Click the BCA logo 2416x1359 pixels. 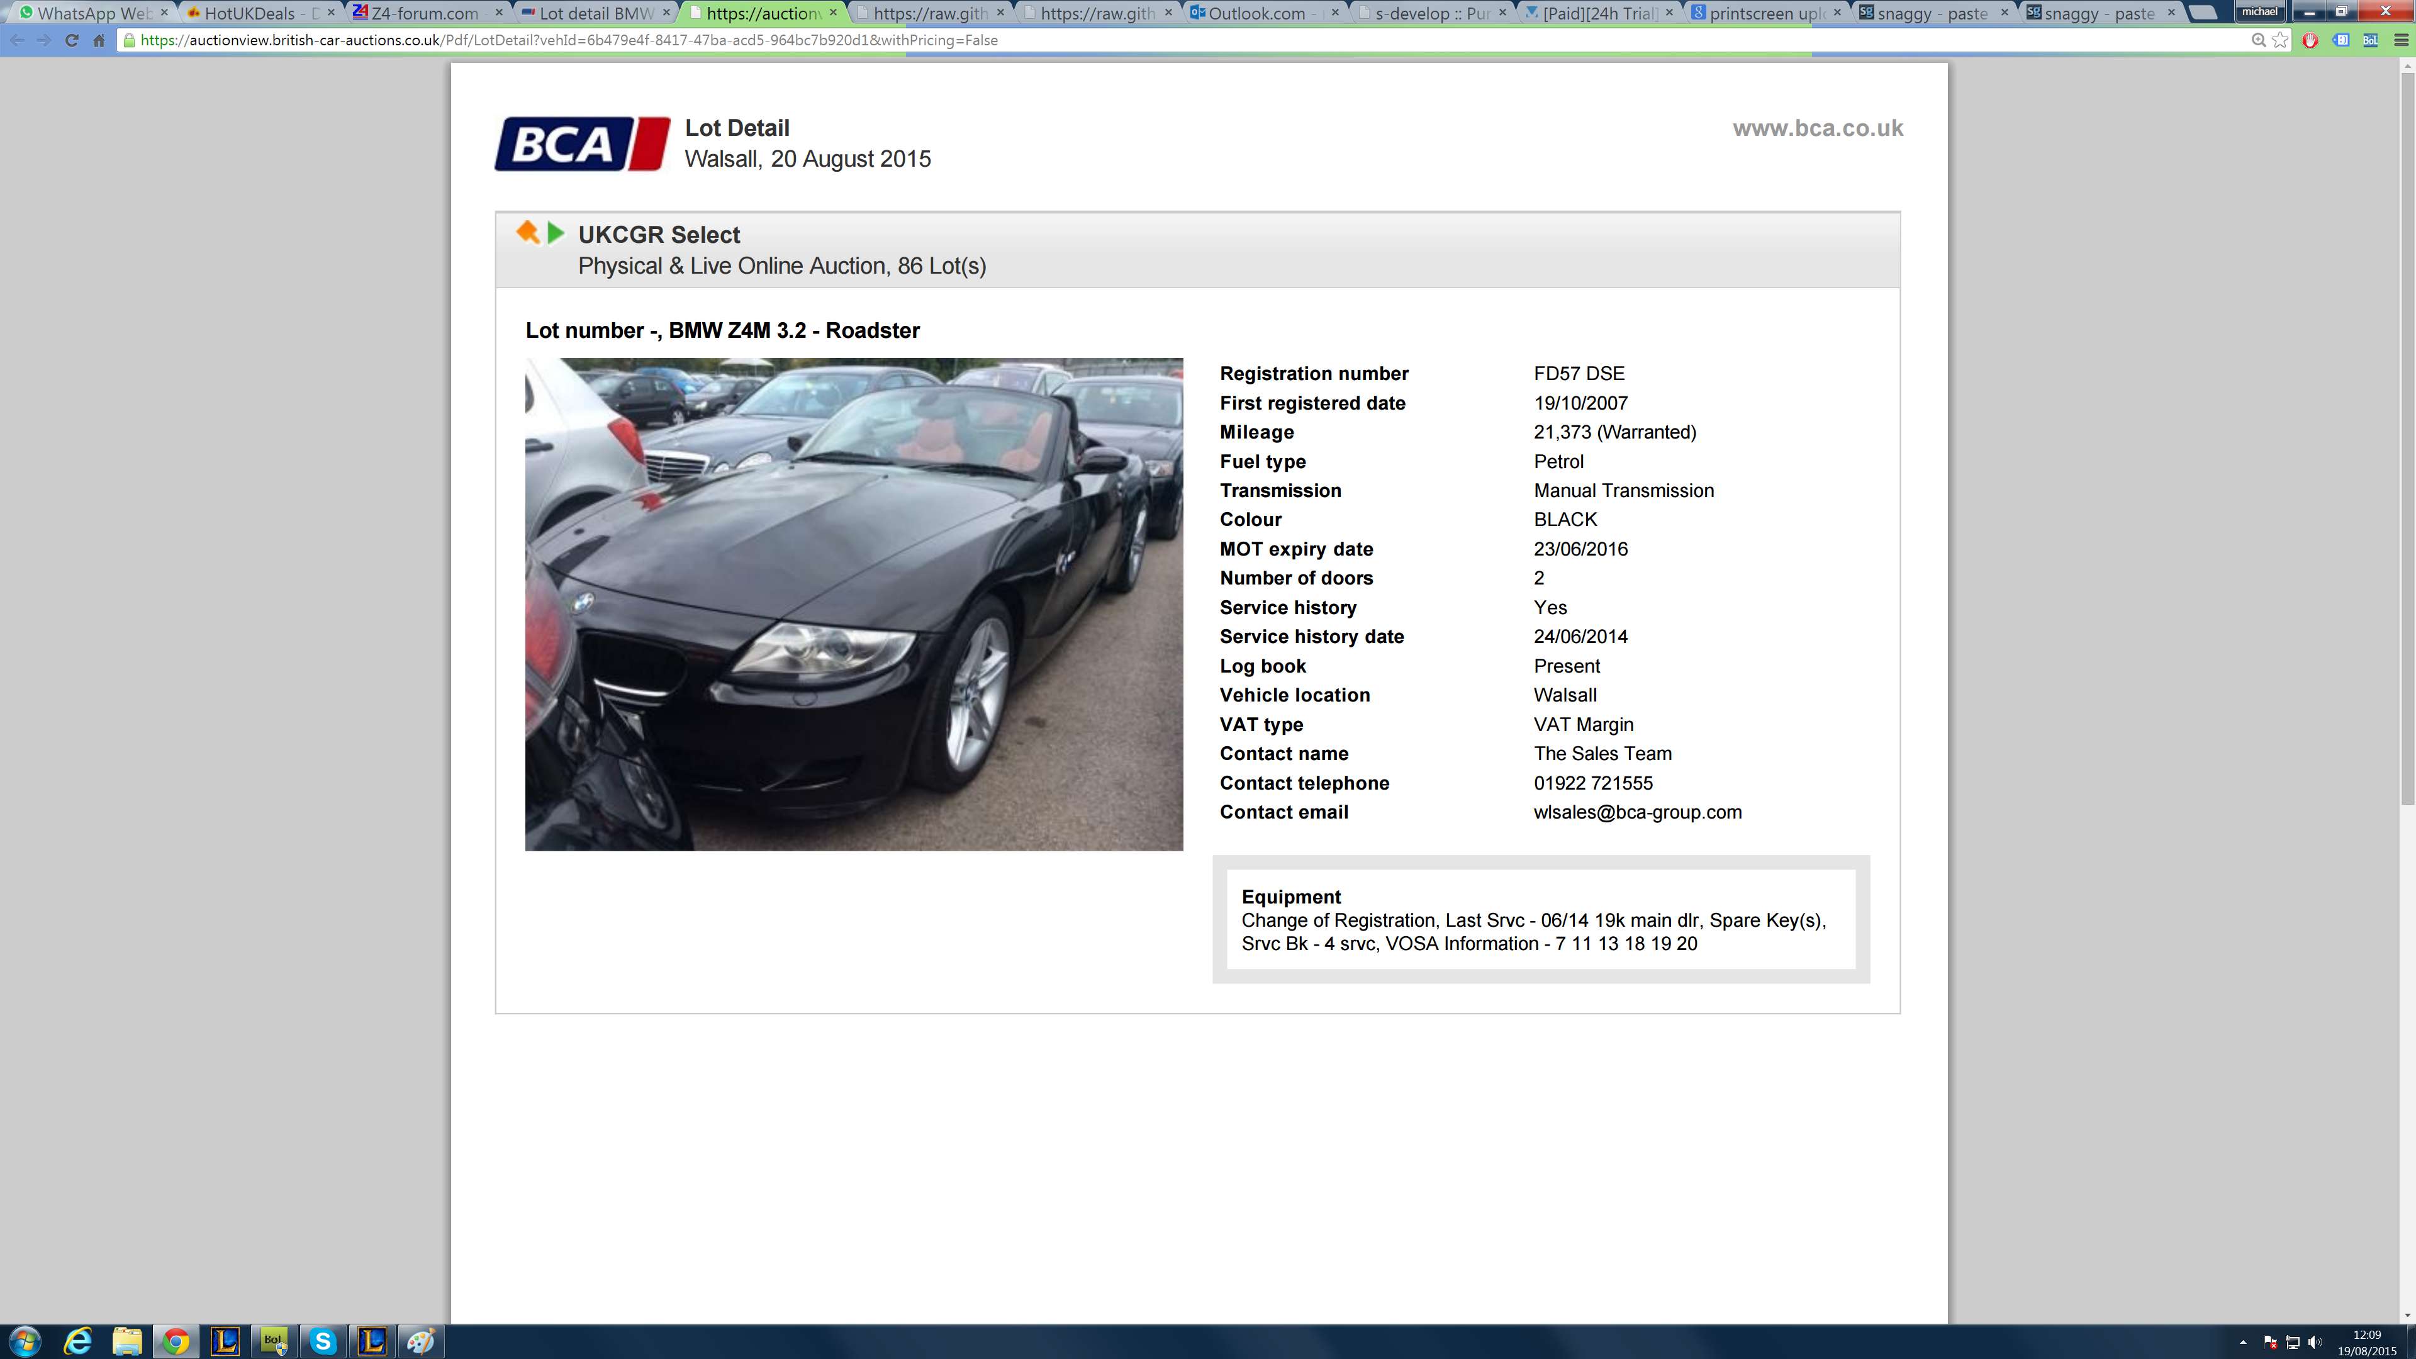(x=583, y=143)
